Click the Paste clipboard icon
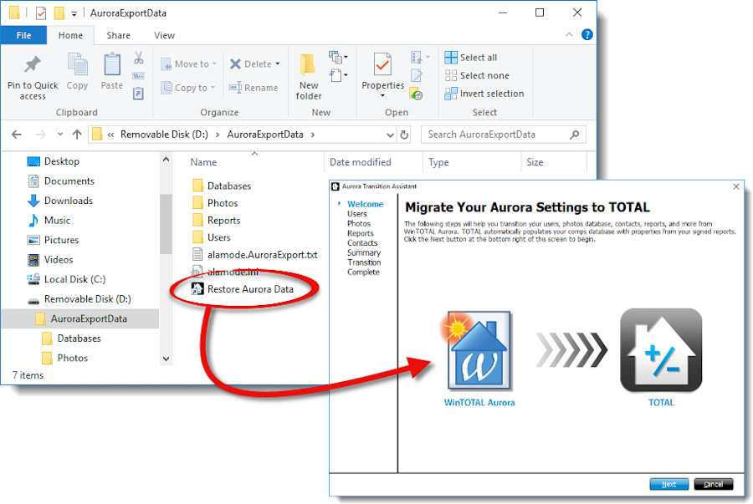Screen dimensions: 753x504 pos(112,64)
